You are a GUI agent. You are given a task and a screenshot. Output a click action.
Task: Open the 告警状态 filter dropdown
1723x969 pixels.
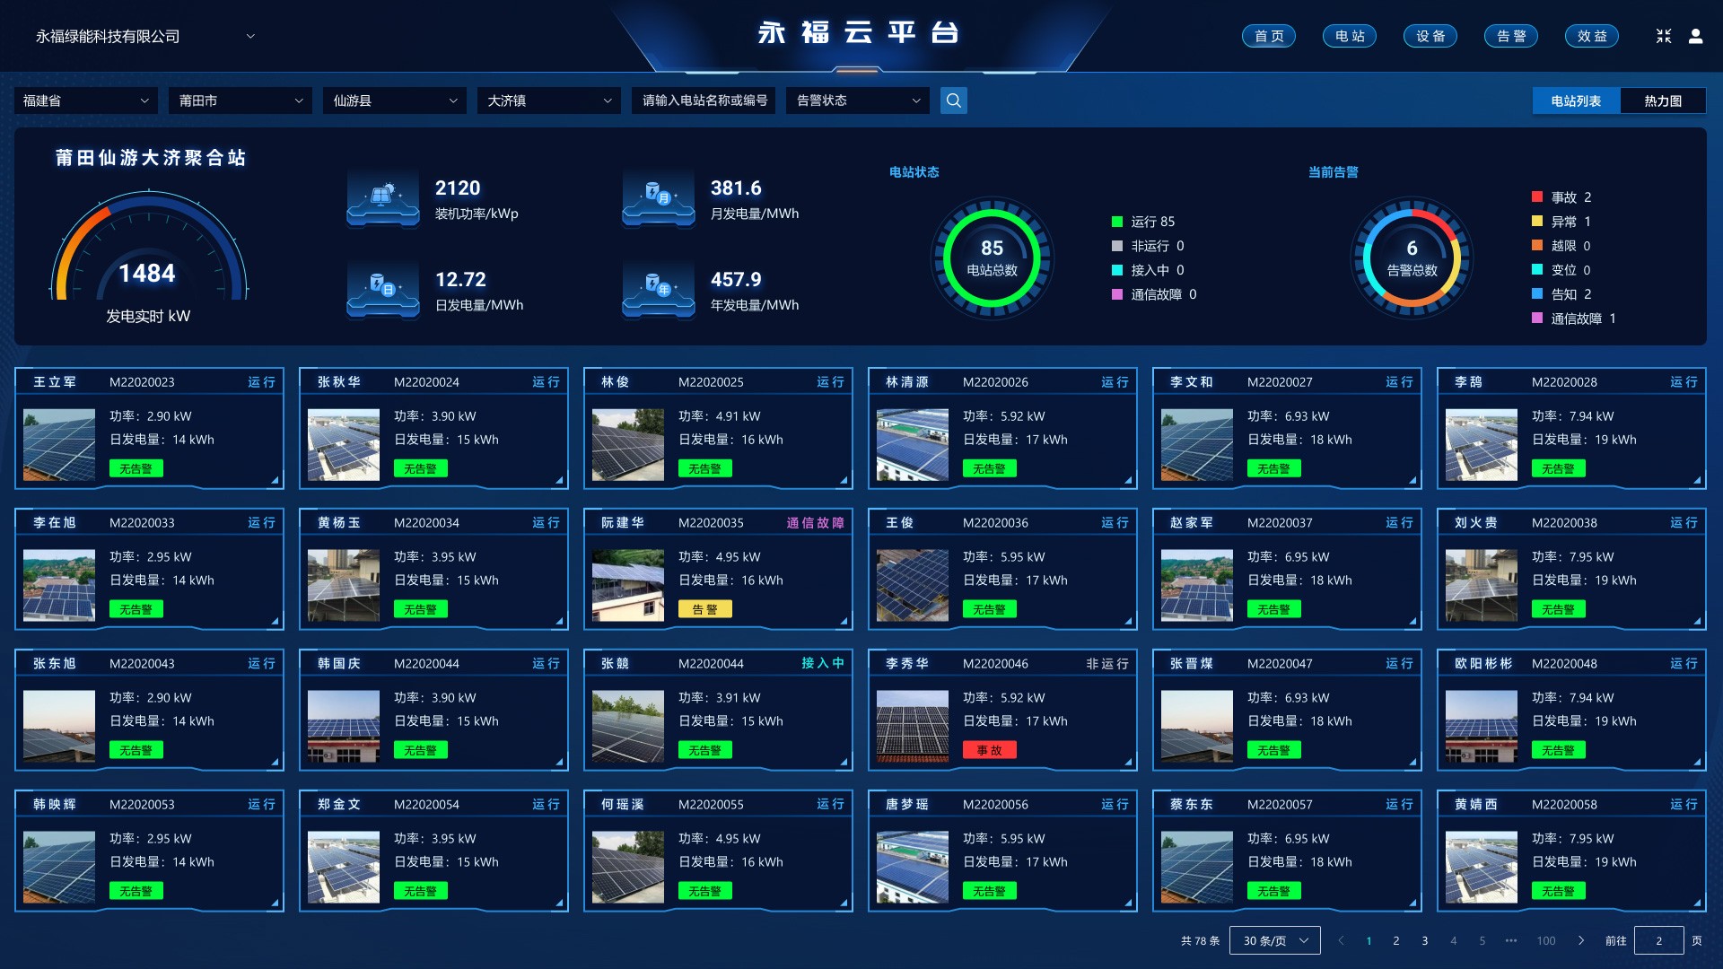click(x=857, y=100)
